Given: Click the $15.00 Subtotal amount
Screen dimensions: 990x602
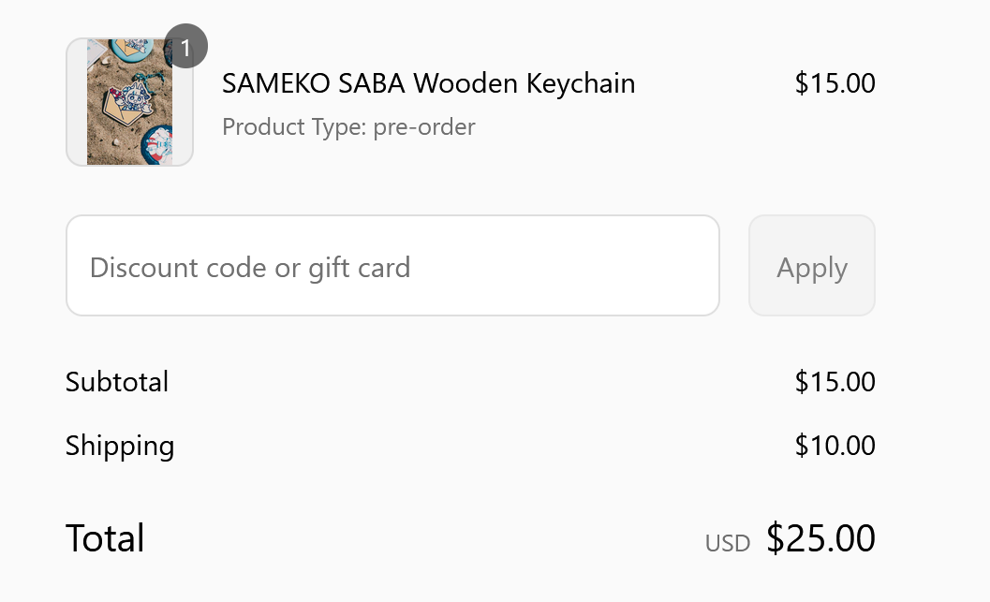Looking at the screenshot, I should tap(835, 382).
